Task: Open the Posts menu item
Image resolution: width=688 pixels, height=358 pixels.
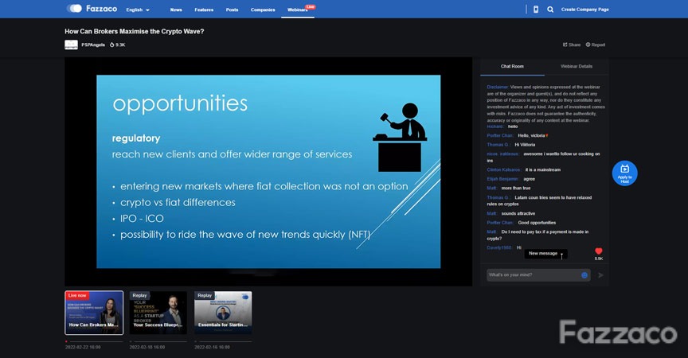Action: [x=232, y=10]
